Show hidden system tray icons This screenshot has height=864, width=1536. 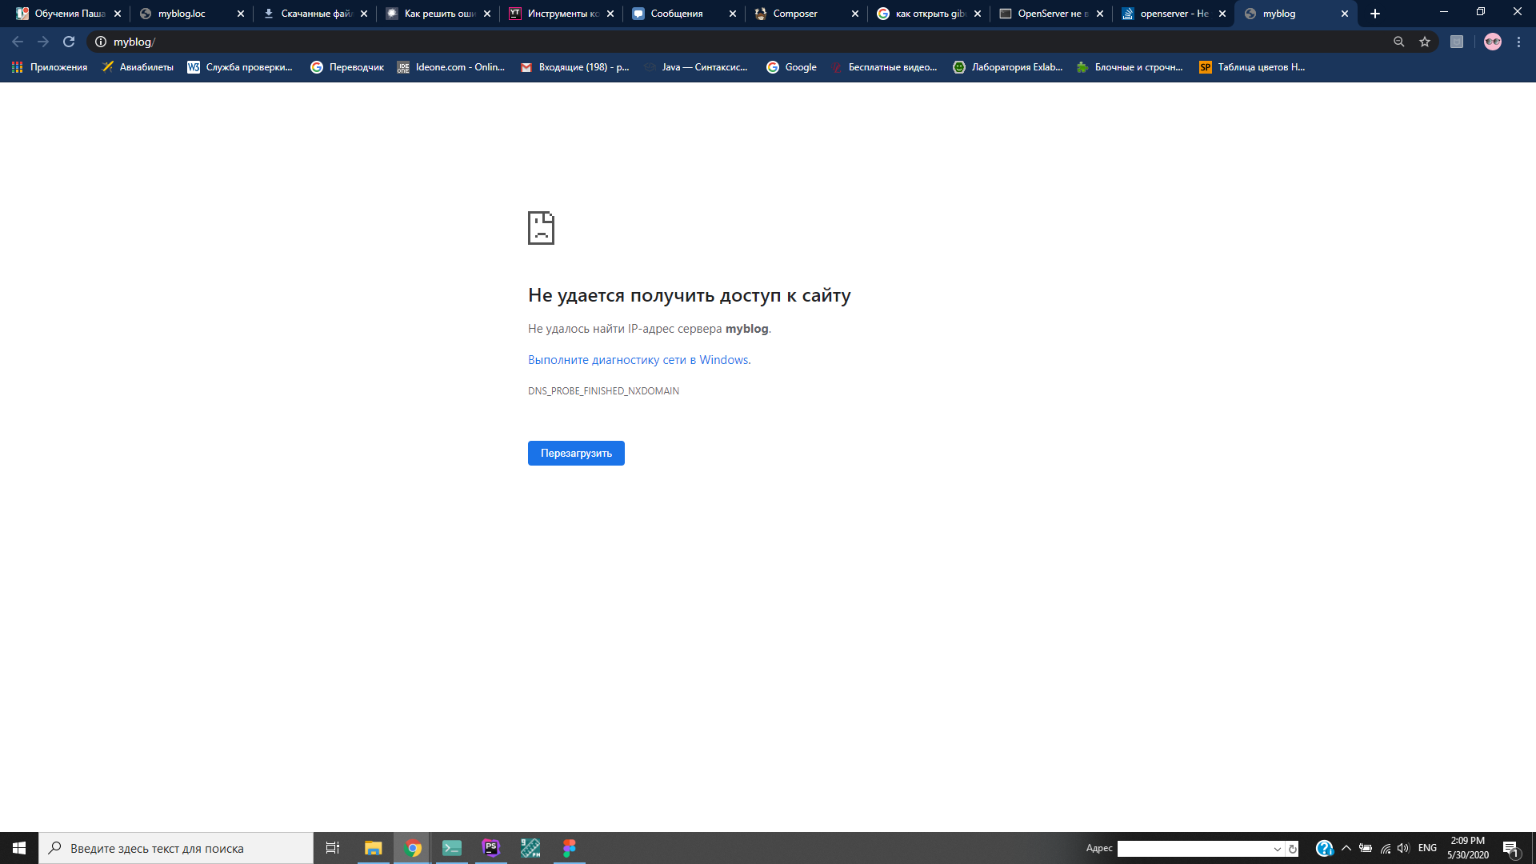pos(1346,848)
